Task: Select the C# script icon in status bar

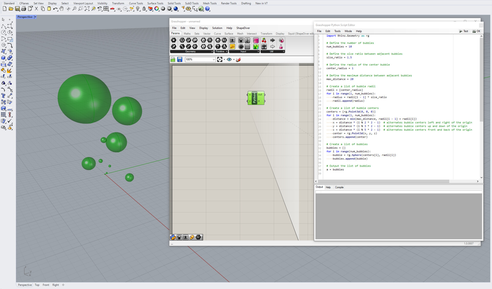Action: [198, 237]
